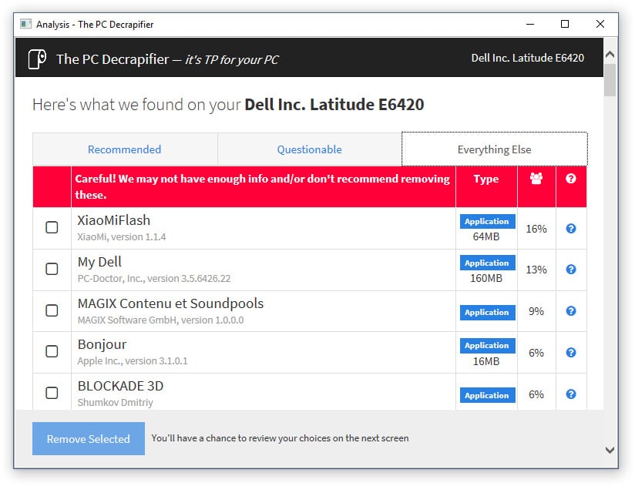Screen dimensions: 635x486
Task: Open help info for My Dell
Action: pos(570,270)
